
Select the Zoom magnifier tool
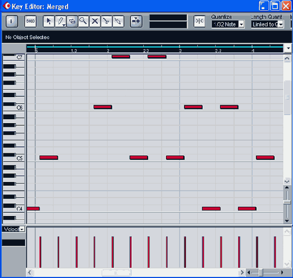point(83,21)
